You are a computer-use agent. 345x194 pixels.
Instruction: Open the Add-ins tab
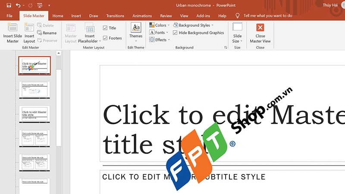click(x=203, y=16)
